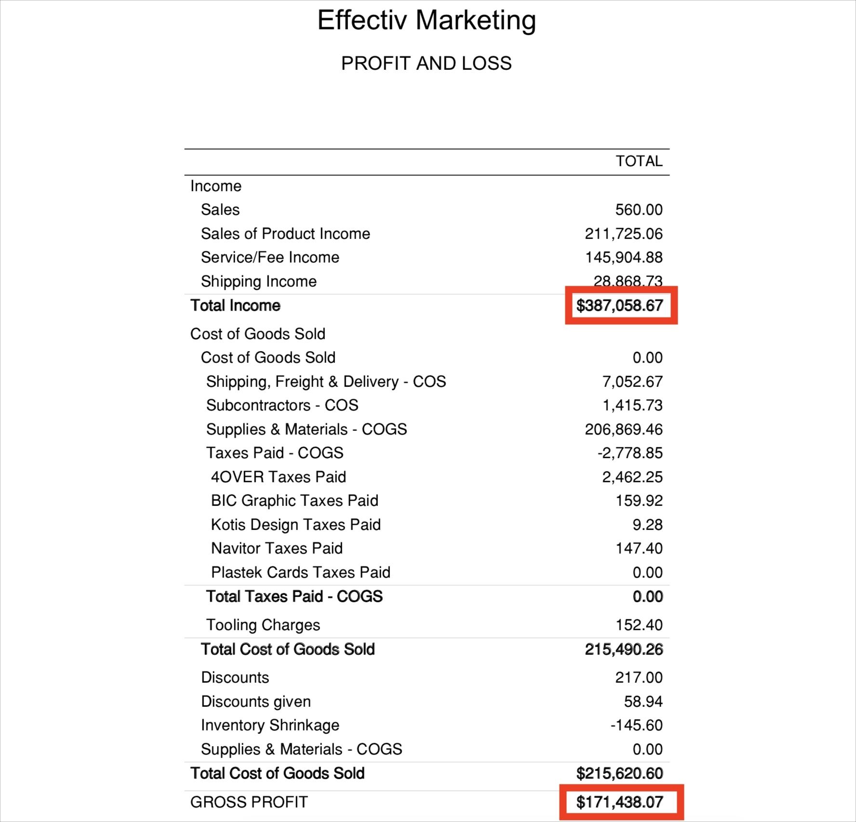Screen dimensions: 856x822
Task: Click the Navitor Taxes Paid amount 147.40
Action: [639, 548]
